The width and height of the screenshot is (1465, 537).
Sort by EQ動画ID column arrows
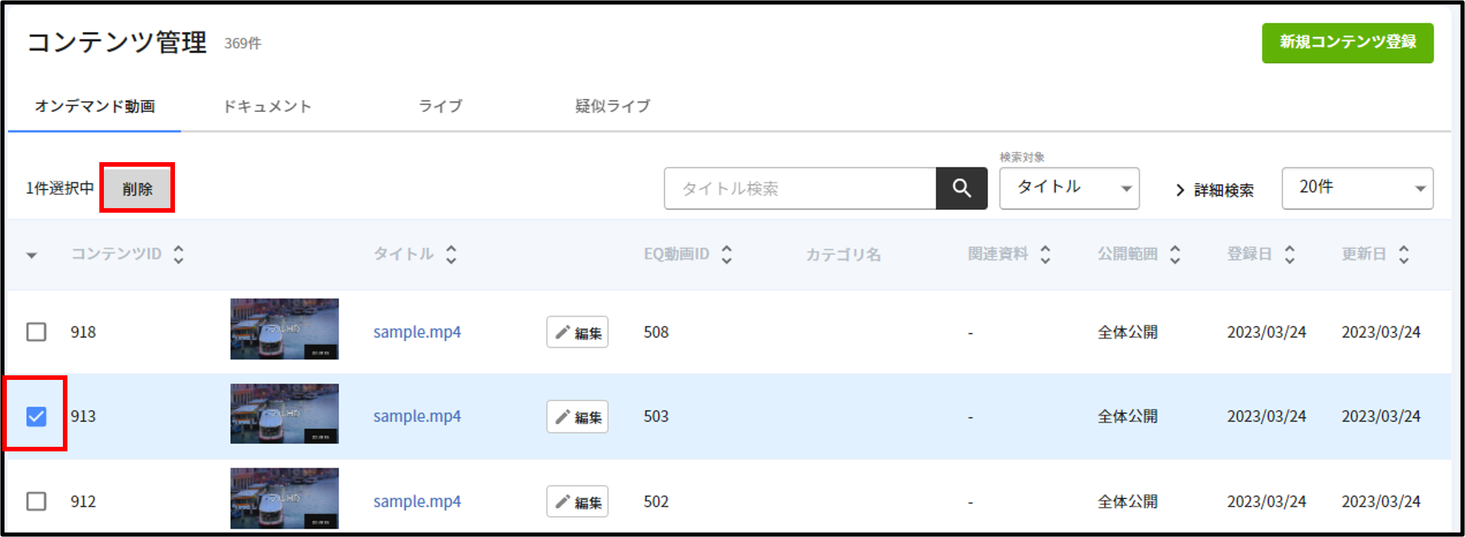[726, 254]
